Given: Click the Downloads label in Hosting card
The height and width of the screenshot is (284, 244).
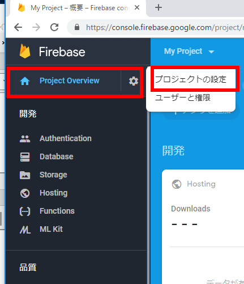Looking at the screenshot, I should [x=191, y=209].
